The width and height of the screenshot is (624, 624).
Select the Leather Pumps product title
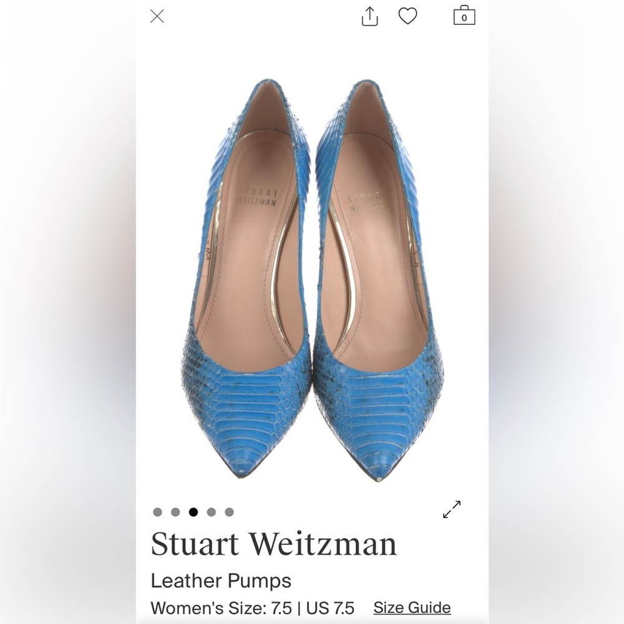click(x=222, y=580)
